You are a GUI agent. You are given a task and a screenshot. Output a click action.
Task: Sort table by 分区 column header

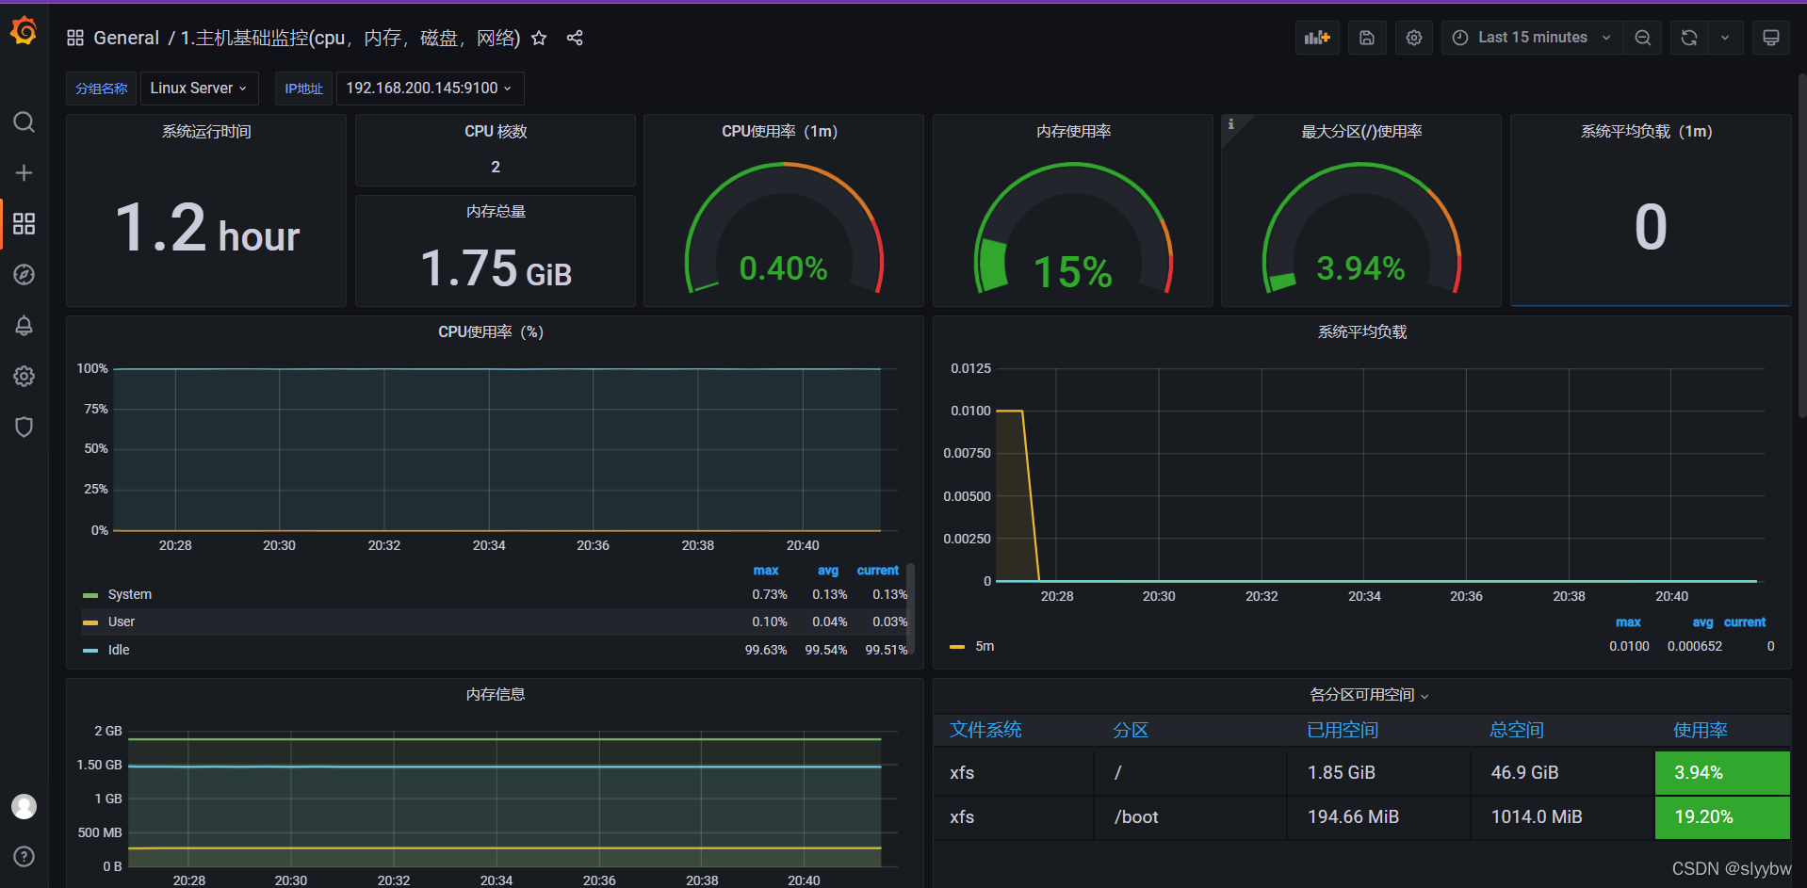coord(1131,730)
